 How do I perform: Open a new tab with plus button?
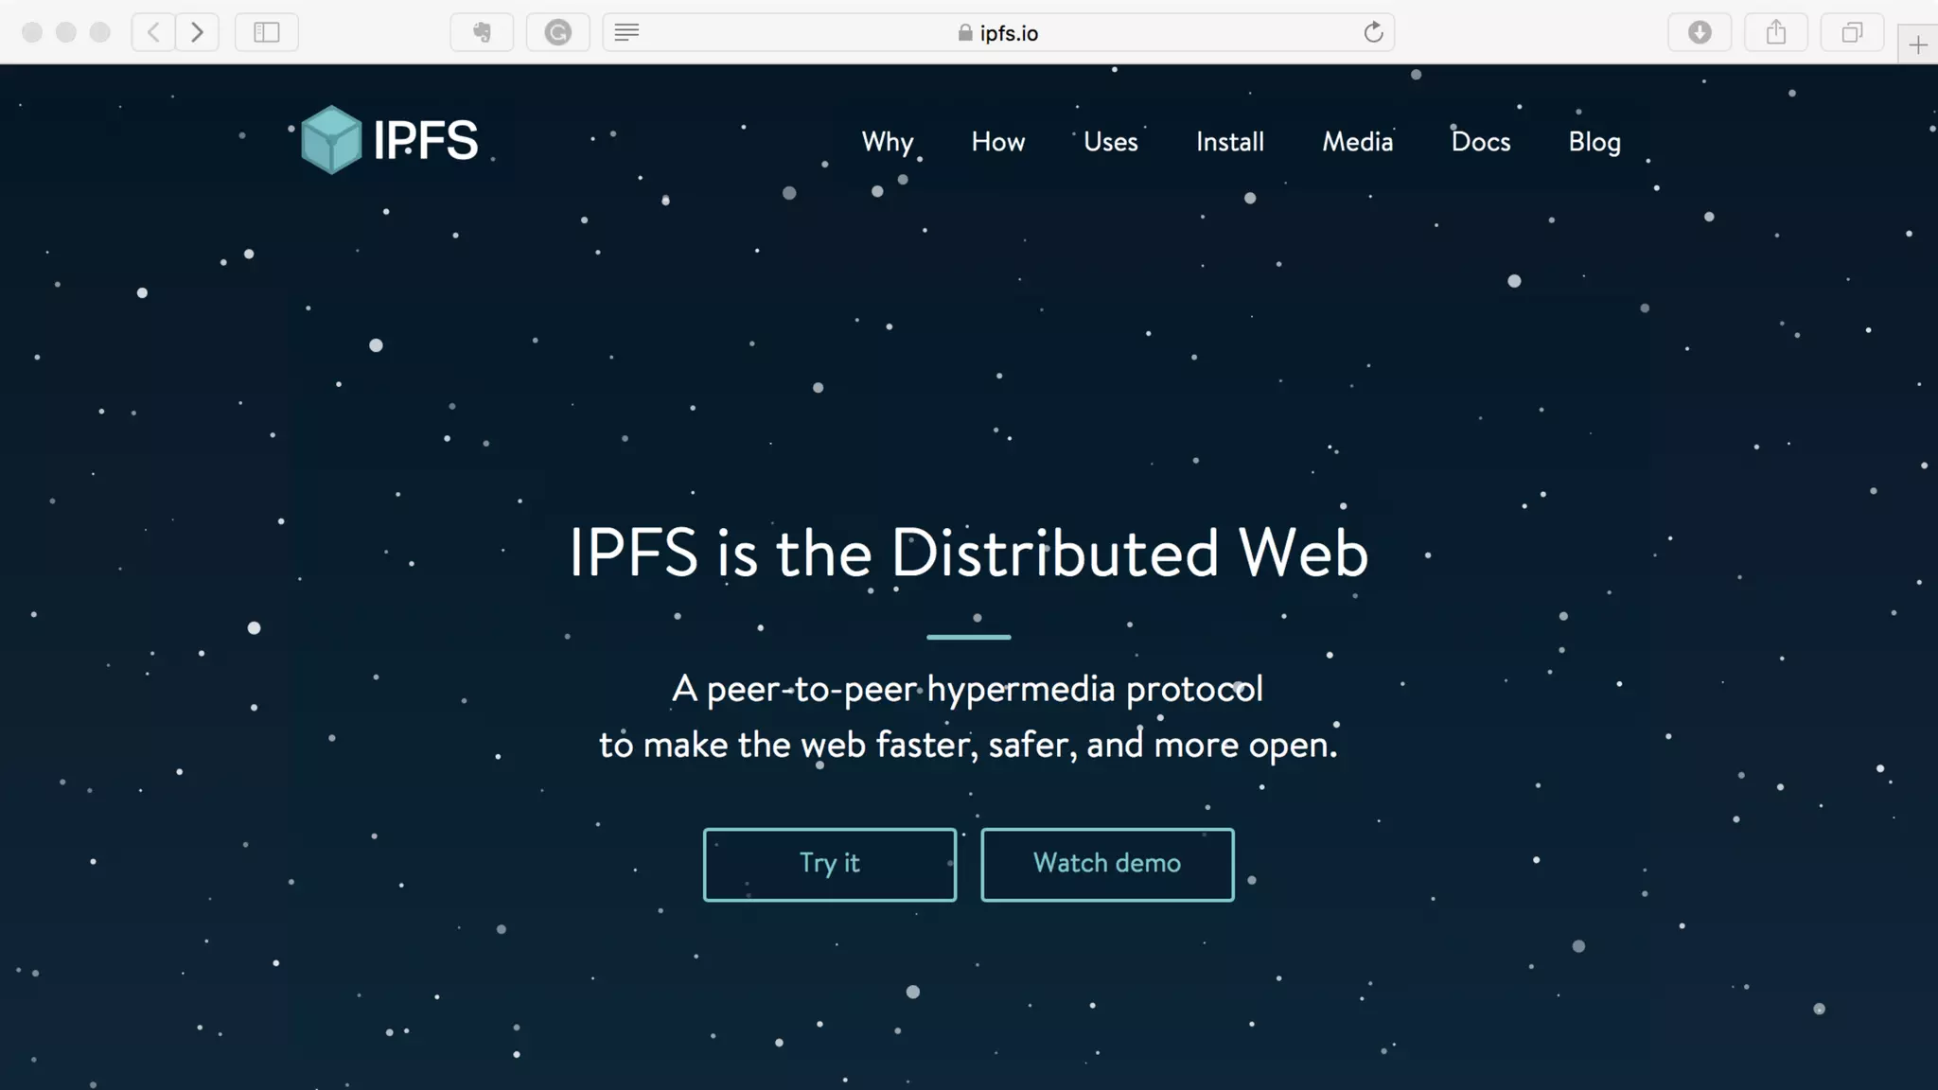1917,44
